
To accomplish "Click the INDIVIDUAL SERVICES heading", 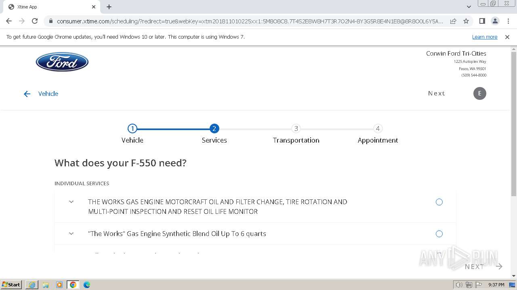I will [x=82, y=183].
